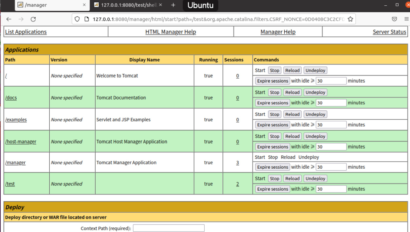The height and width of the screenshot is (232, 410).
Task: Open the List Applications link
Action: (x=26, y=32)
